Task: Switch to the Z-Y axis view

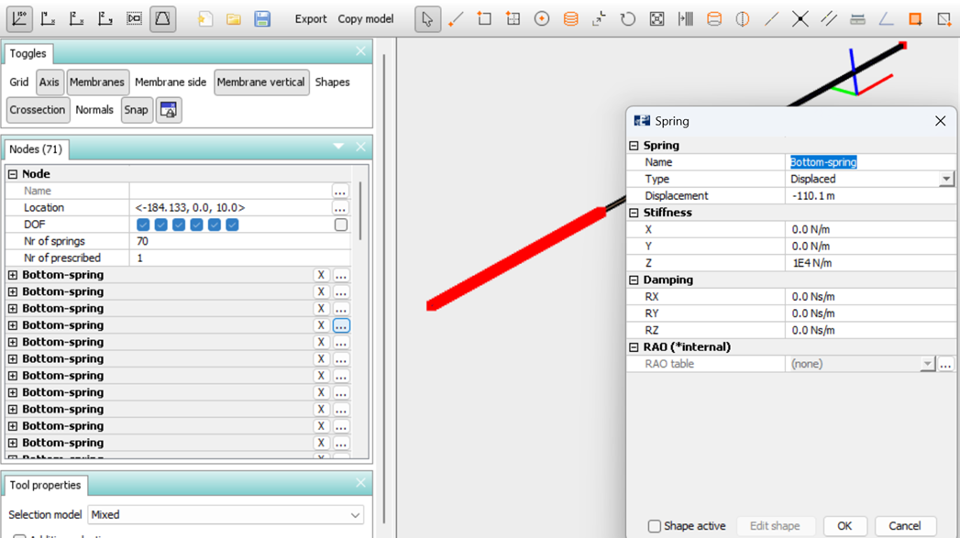Action: (x=105, y=19)
